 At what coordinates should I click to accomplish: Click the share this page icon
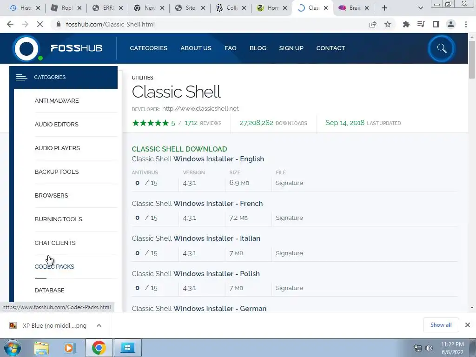(x=373, y=24)
